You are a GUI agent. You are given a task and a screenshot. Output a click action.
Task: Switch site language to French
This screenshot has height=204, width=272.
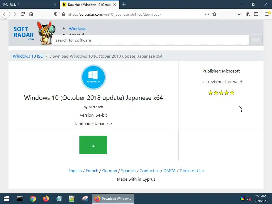[x=92, y=171]
